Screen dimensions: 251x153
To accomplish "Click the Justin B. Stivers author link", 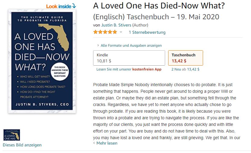I will (x=116, y=25).
